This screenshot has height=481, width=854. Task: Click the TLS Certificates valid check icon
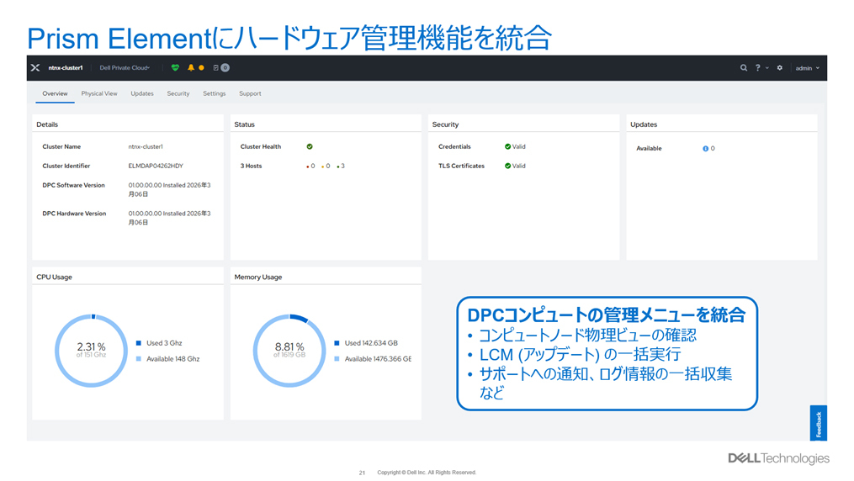507,166
